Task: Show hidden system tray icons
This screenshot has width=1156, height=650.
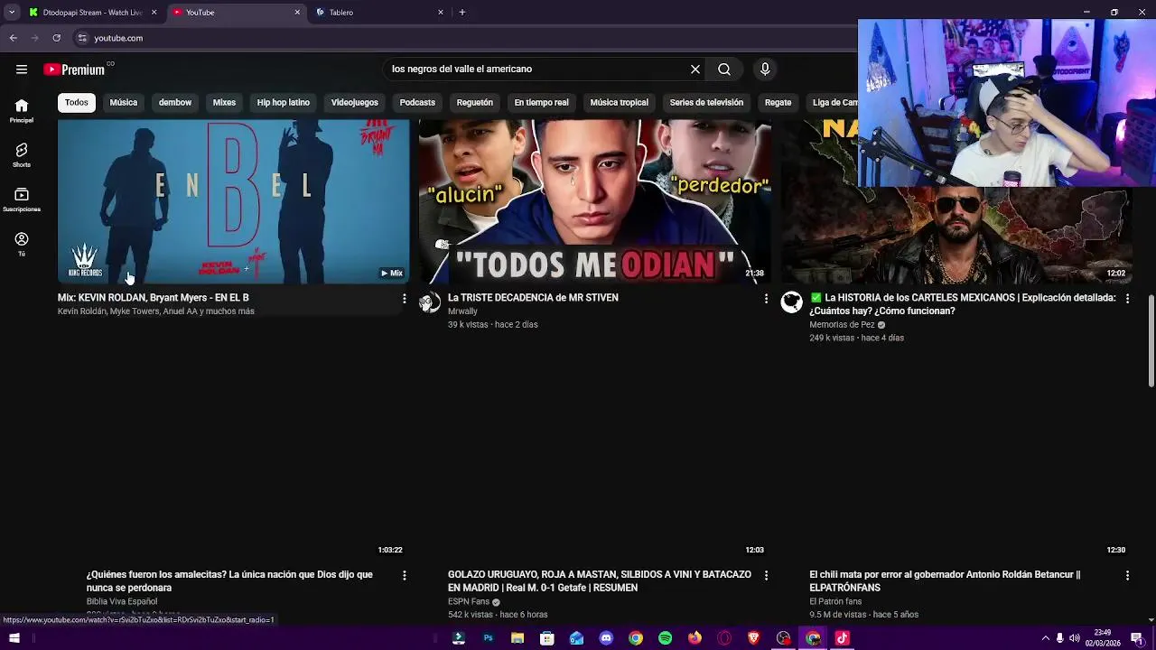Action: pyautogui.click(x=1045, y=638)
